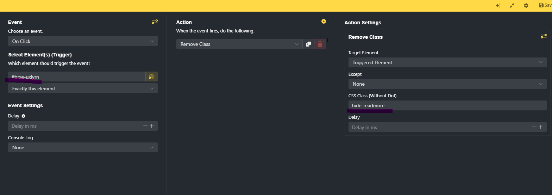This screenshot has width=552, height=195.
Task: Increase Event Settings delay with plus
Action: [x=152, y=126]
